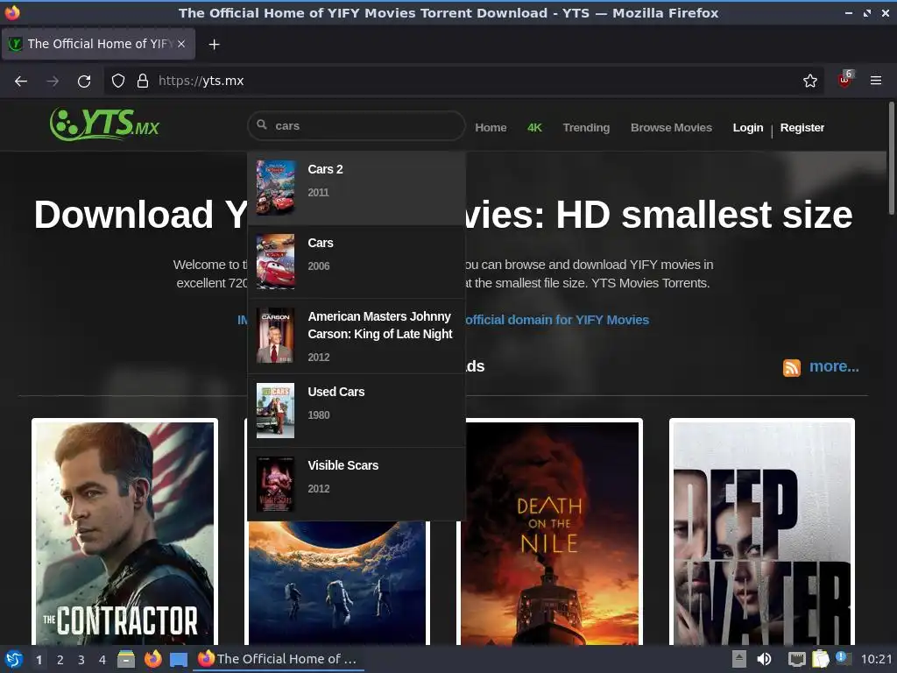Open Browse Movies
Viewport: 897px width, 673px height.
(671, 128)
